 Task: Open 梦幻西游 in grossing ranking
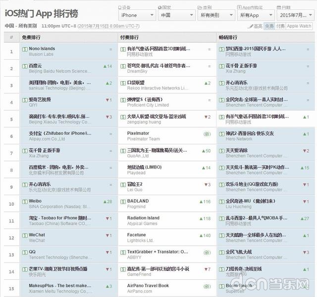coord(256,48)
